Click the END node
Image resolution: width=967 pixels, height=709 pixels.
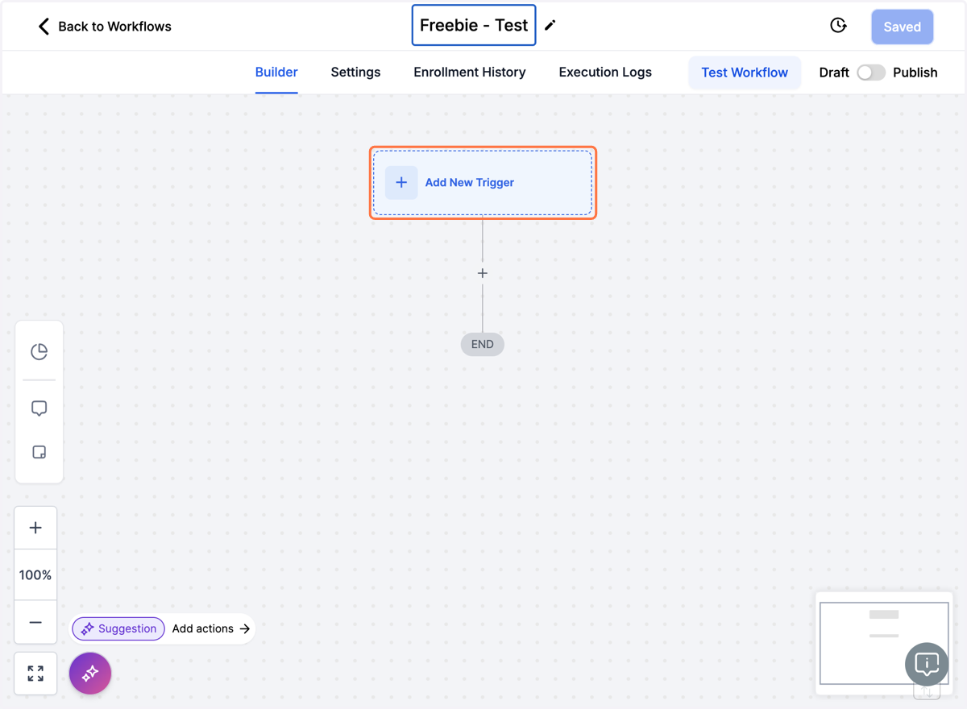tap(483, 344)
